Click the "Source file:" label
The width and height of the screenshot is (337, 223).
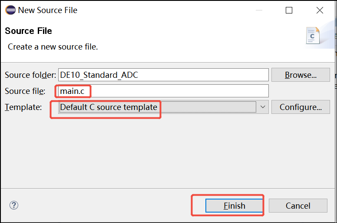tap(25, 91)
